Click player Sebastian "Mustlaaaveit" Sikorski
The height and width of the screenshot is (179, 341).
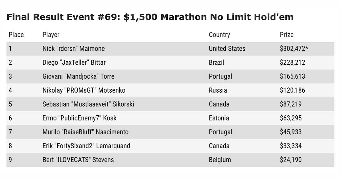coord(88,104)
